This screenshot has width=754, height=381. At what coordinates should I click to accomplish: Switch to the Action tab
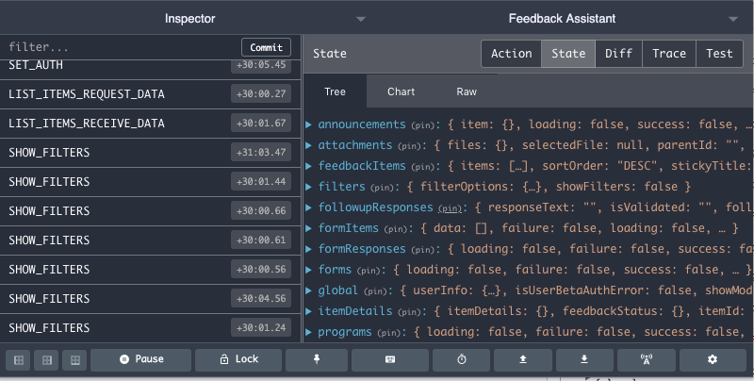511,54
